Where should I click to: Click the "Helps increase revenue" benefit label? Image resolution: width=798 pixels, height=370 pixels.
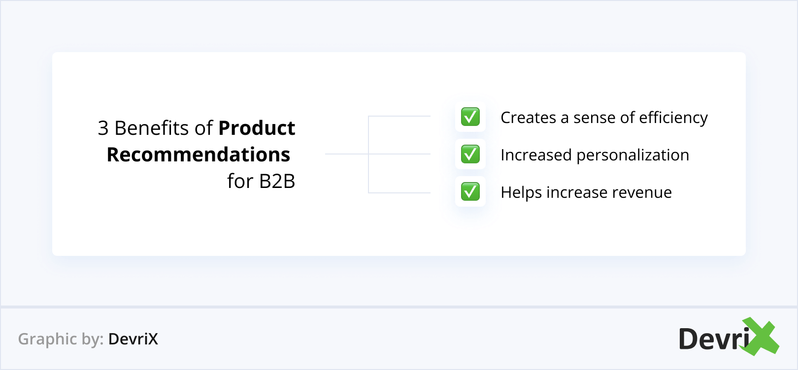click(x=586, y=192)
